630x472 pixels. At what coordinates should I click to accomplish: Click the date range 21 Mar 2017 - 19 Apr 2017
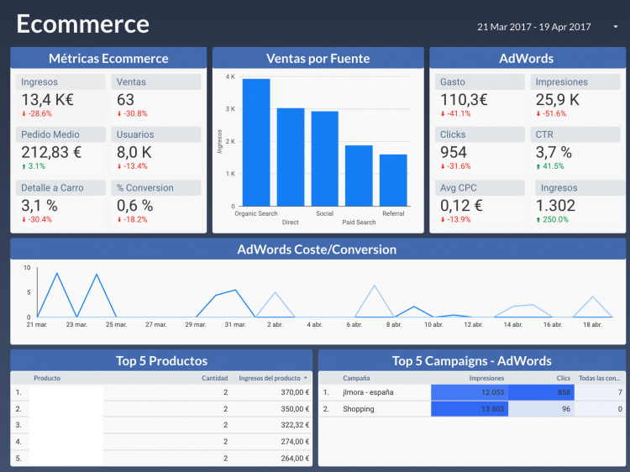[533, 27]
